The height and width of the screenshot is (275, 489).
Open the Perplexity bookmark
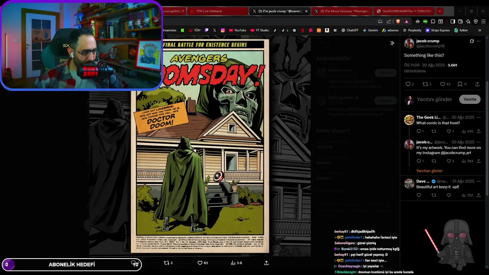tap(412, 30)
